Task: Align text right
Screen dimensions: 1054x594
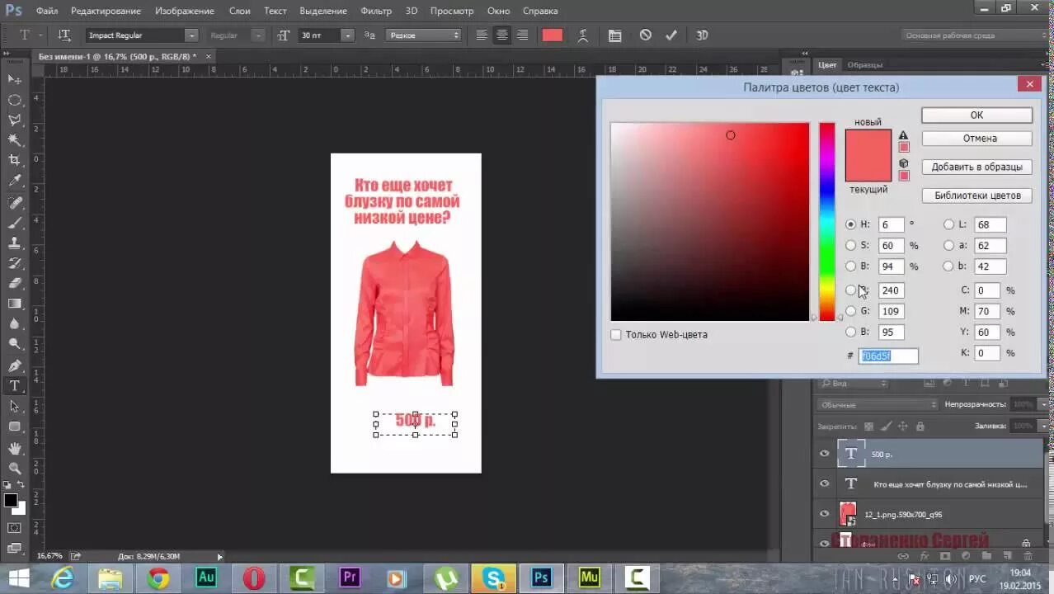Action: [521, 35]
